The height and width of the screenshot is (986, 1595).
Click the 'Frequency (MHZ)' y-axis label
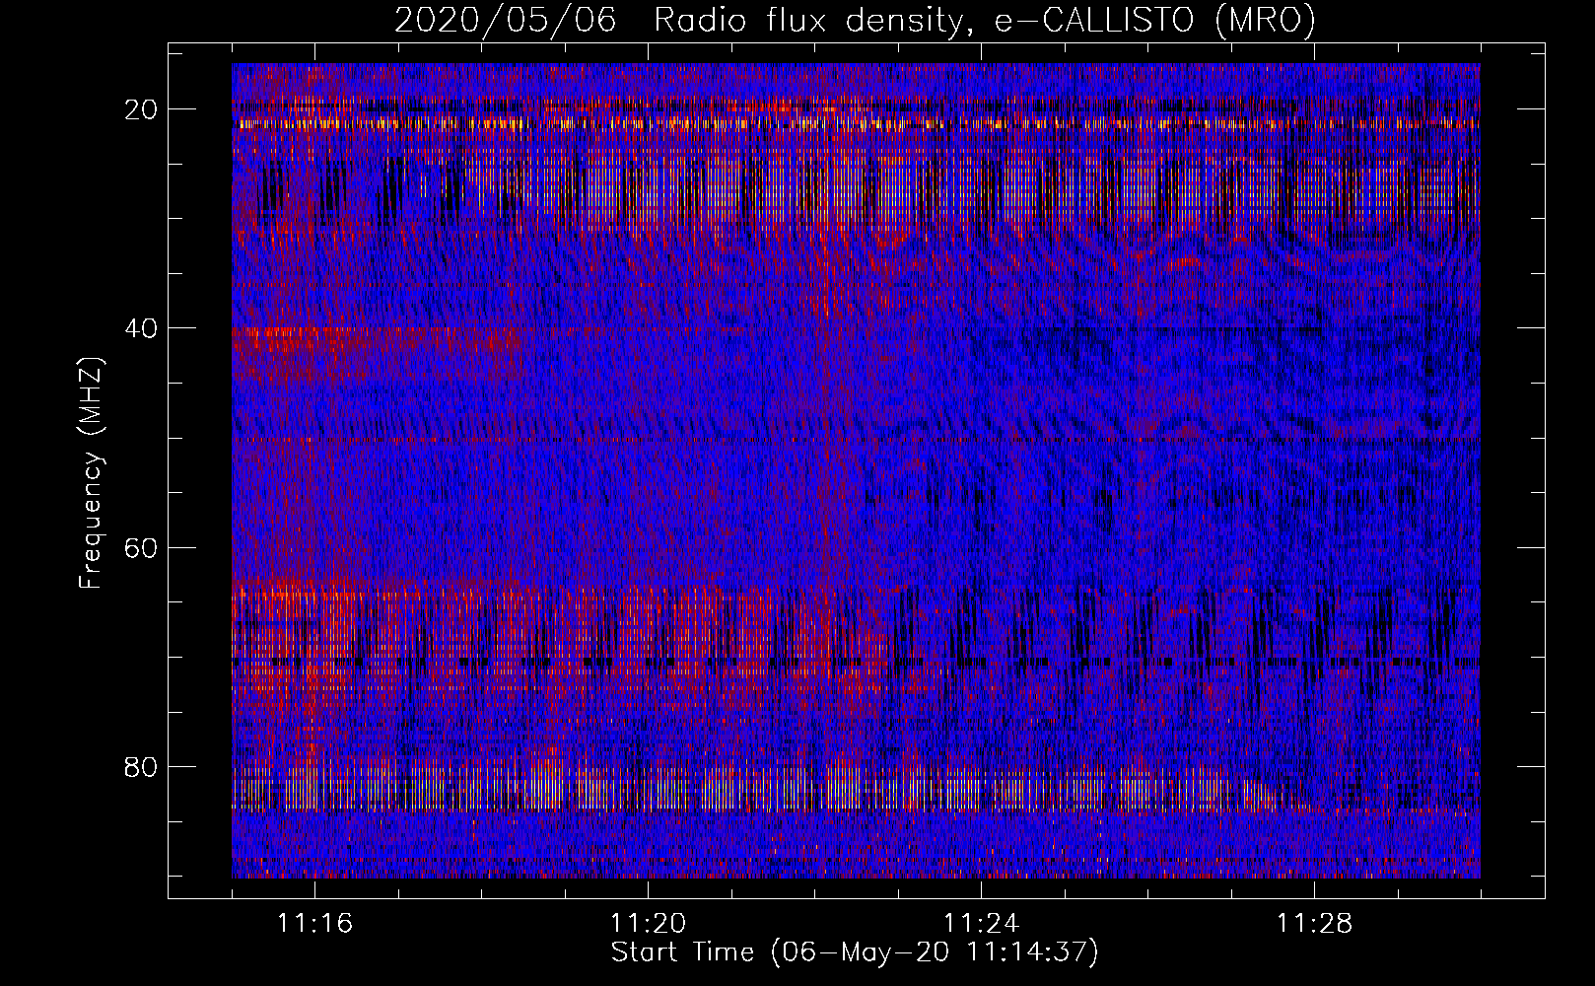click(91, 472)
